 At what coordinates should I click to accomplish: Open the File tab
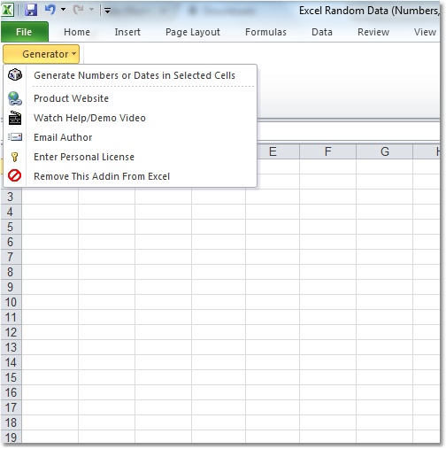25,32
